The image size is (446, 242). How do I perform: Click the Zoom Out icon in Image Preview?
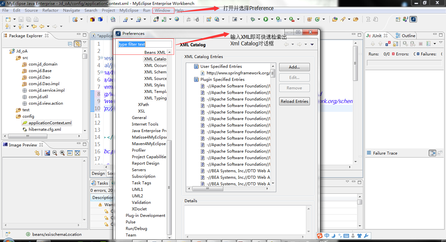(x=55, y=153)
